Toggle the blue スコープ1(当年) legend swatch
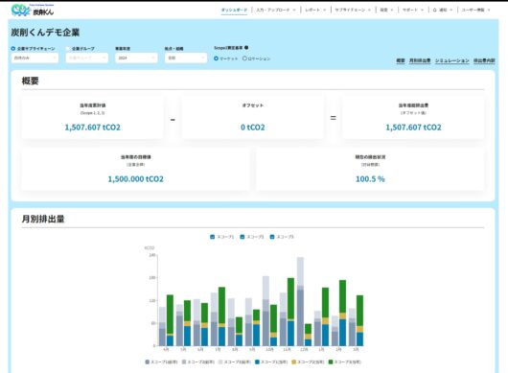The height and width of the screenshot is (373, 508). click(x=257, y=362)
